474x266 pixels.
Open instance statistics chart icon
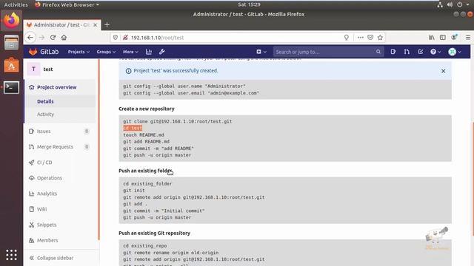pos(149,52)
